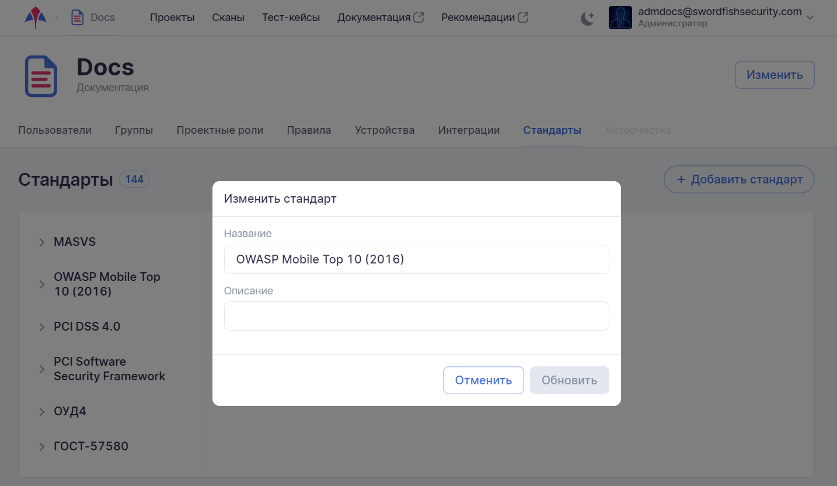Open Документация external link icon

click(418, 18)
